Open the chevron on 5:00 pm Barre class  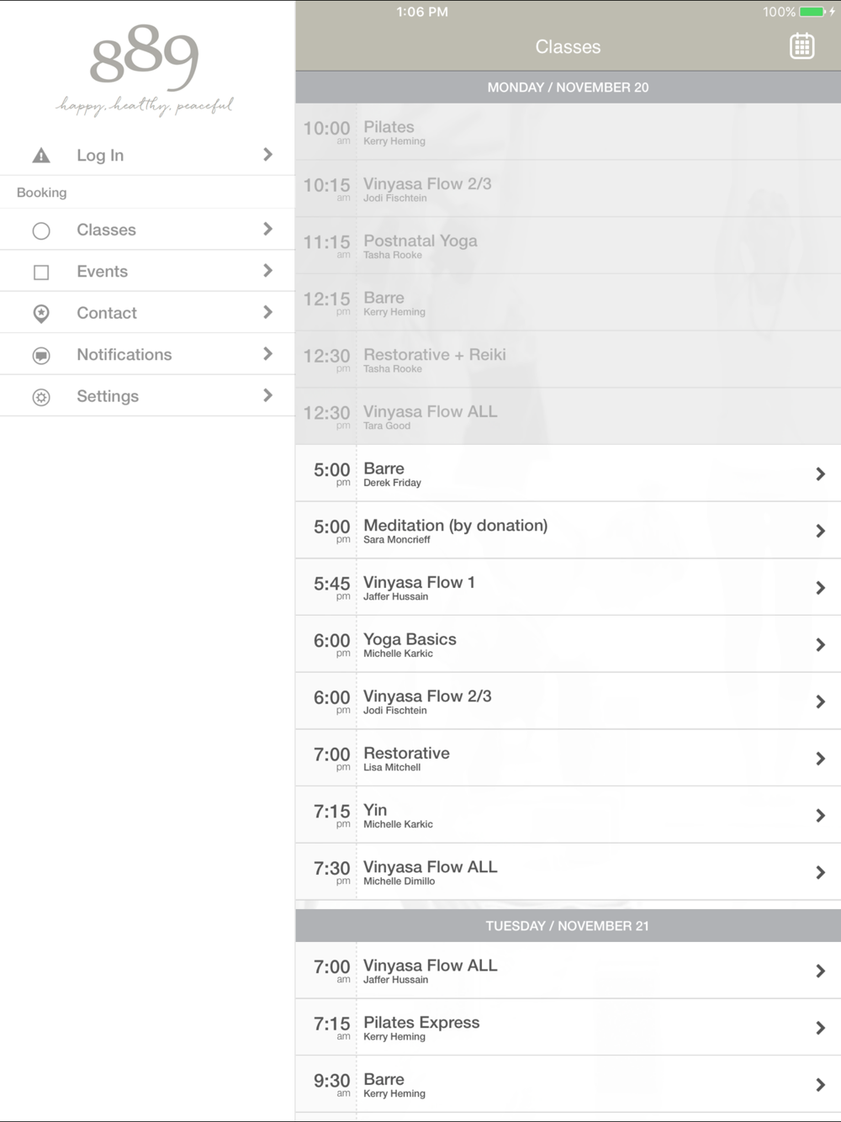(x=820, y=474)
